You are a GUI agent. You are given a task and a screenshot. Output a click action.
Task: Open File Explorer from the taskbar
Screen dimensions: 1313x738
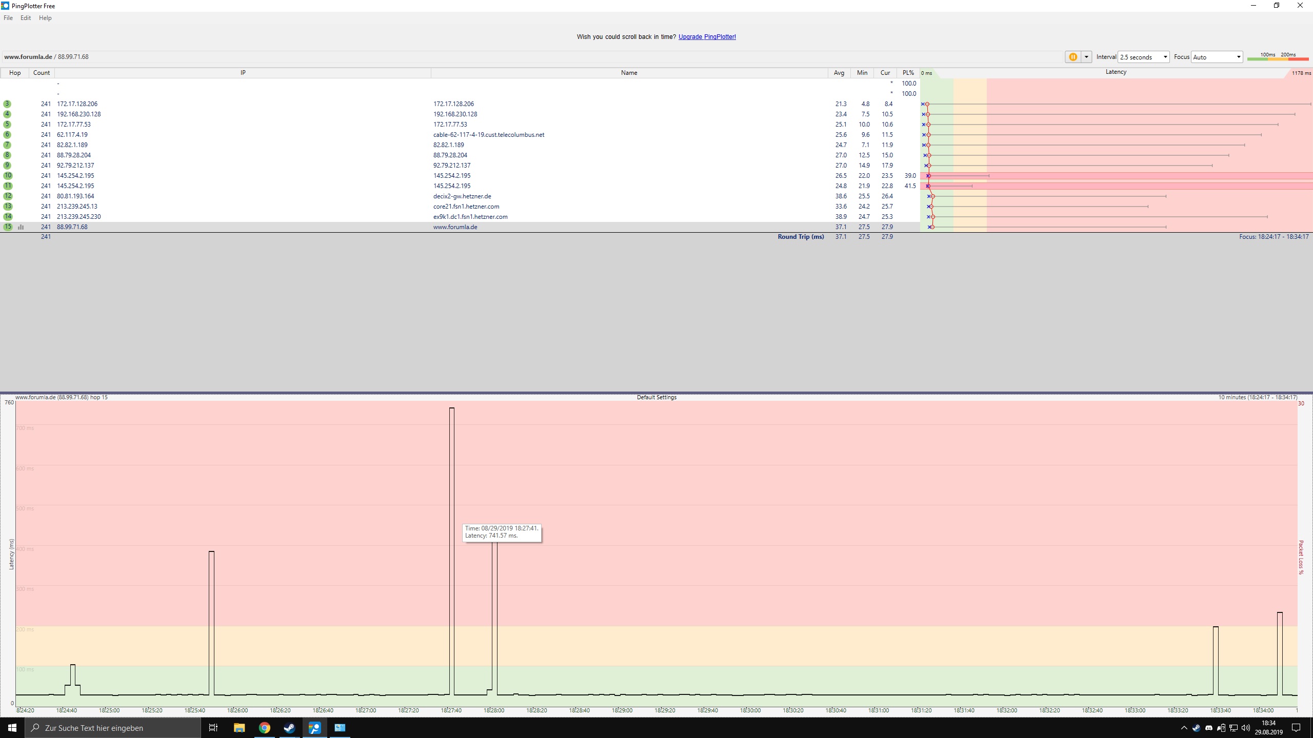coord(239,728)
